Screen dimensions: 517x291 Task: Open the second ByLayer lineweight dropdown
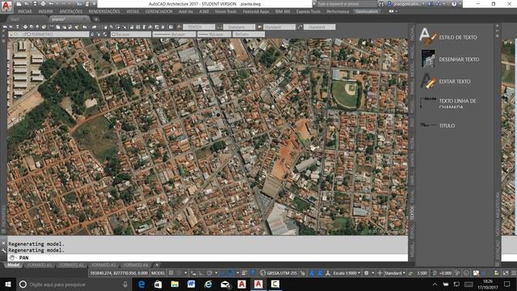(x=214, y=34)
